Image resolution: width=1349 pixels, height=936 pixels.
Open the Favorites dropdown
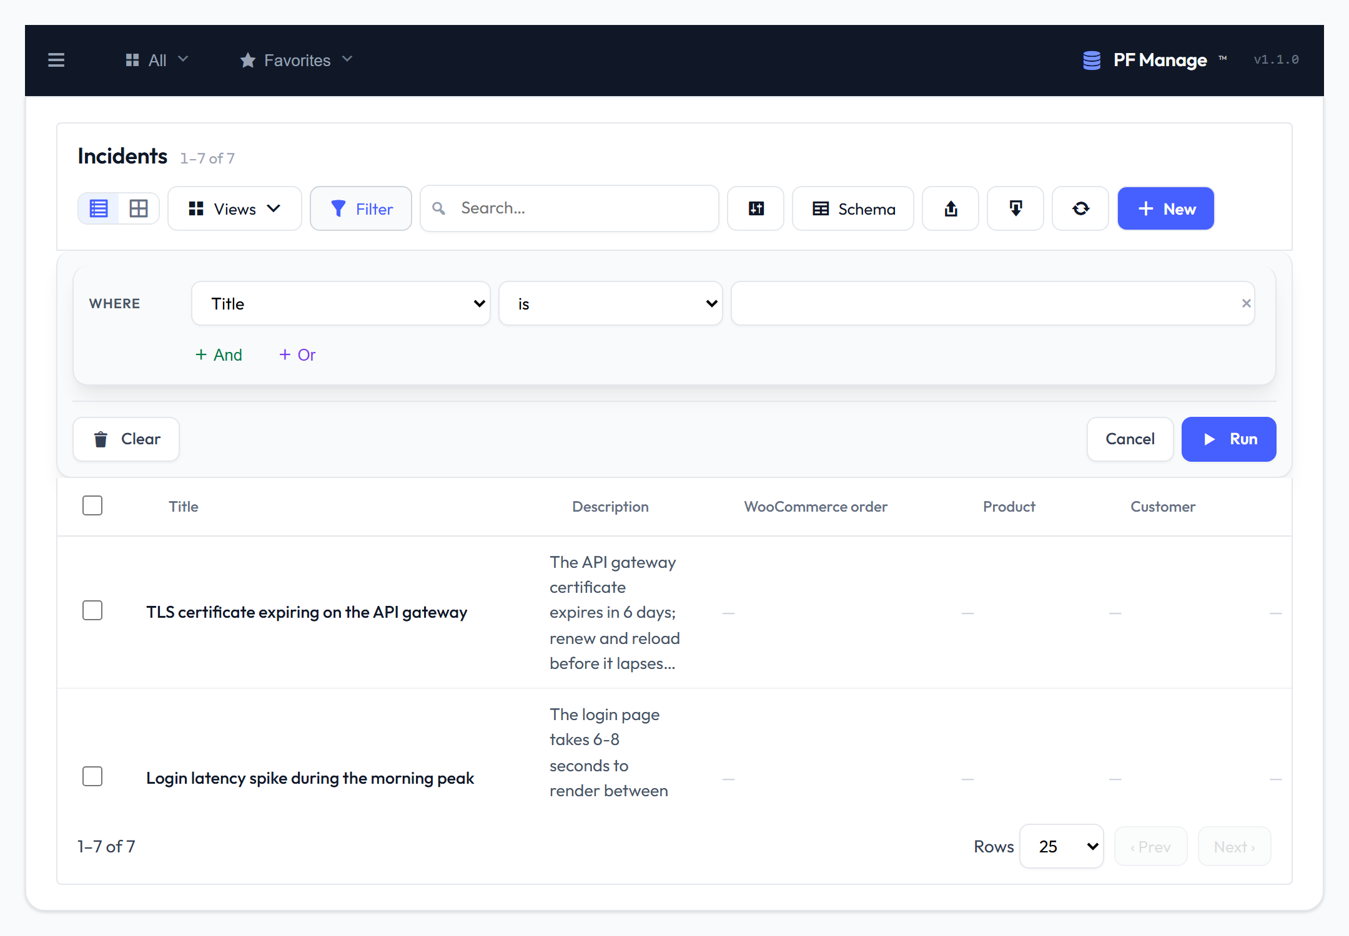click(297, 60)
